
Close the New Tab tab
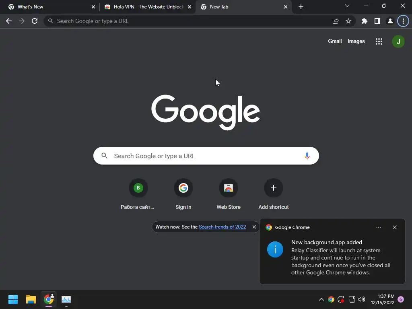286,7
